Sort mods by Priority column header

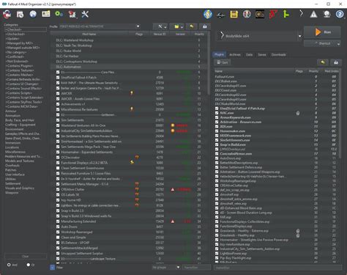point(199,34)
